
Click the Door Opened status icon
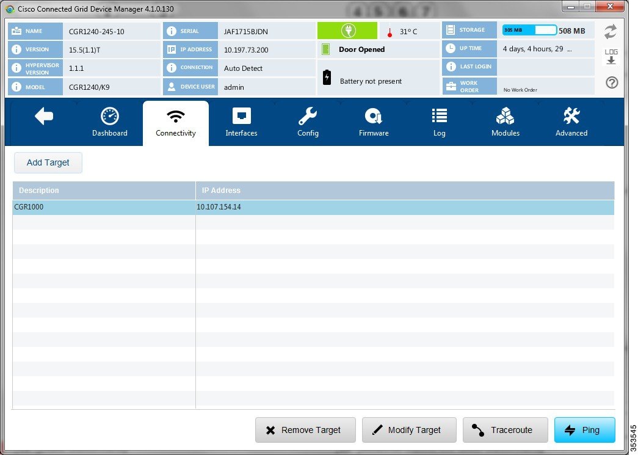point(325,49)
